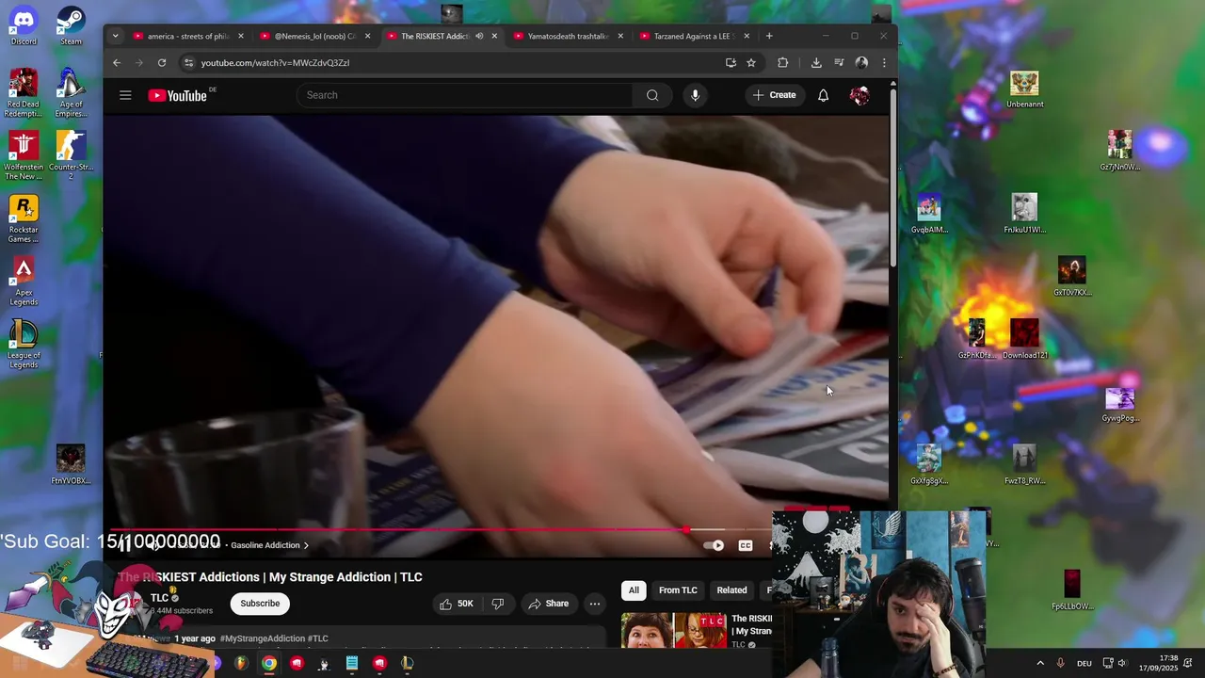The width and height of the screenshot is (1205, 678).
Task: Share the video
Action: (x=548, y=604)
